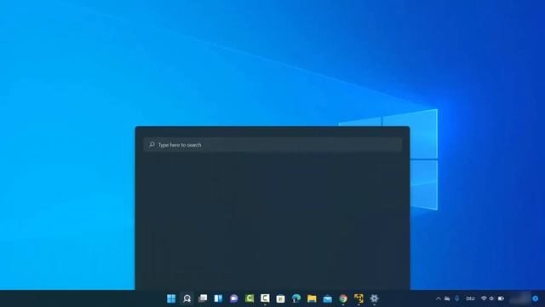Open the Wi-Fi network tray icon
This screenshot has height=307, width=545.
click(484, 298)
